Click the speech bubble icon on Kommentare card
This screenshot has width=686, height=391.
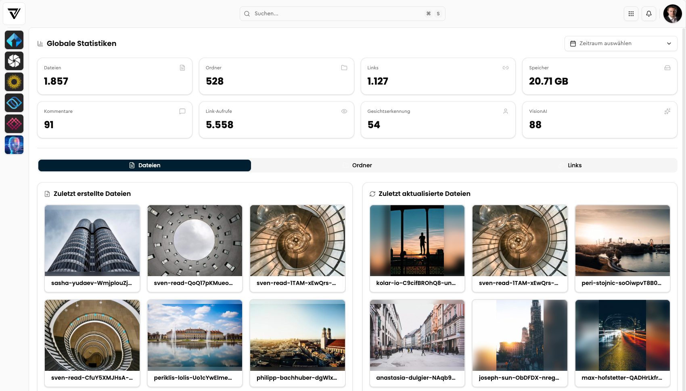[x=182, y=111]
